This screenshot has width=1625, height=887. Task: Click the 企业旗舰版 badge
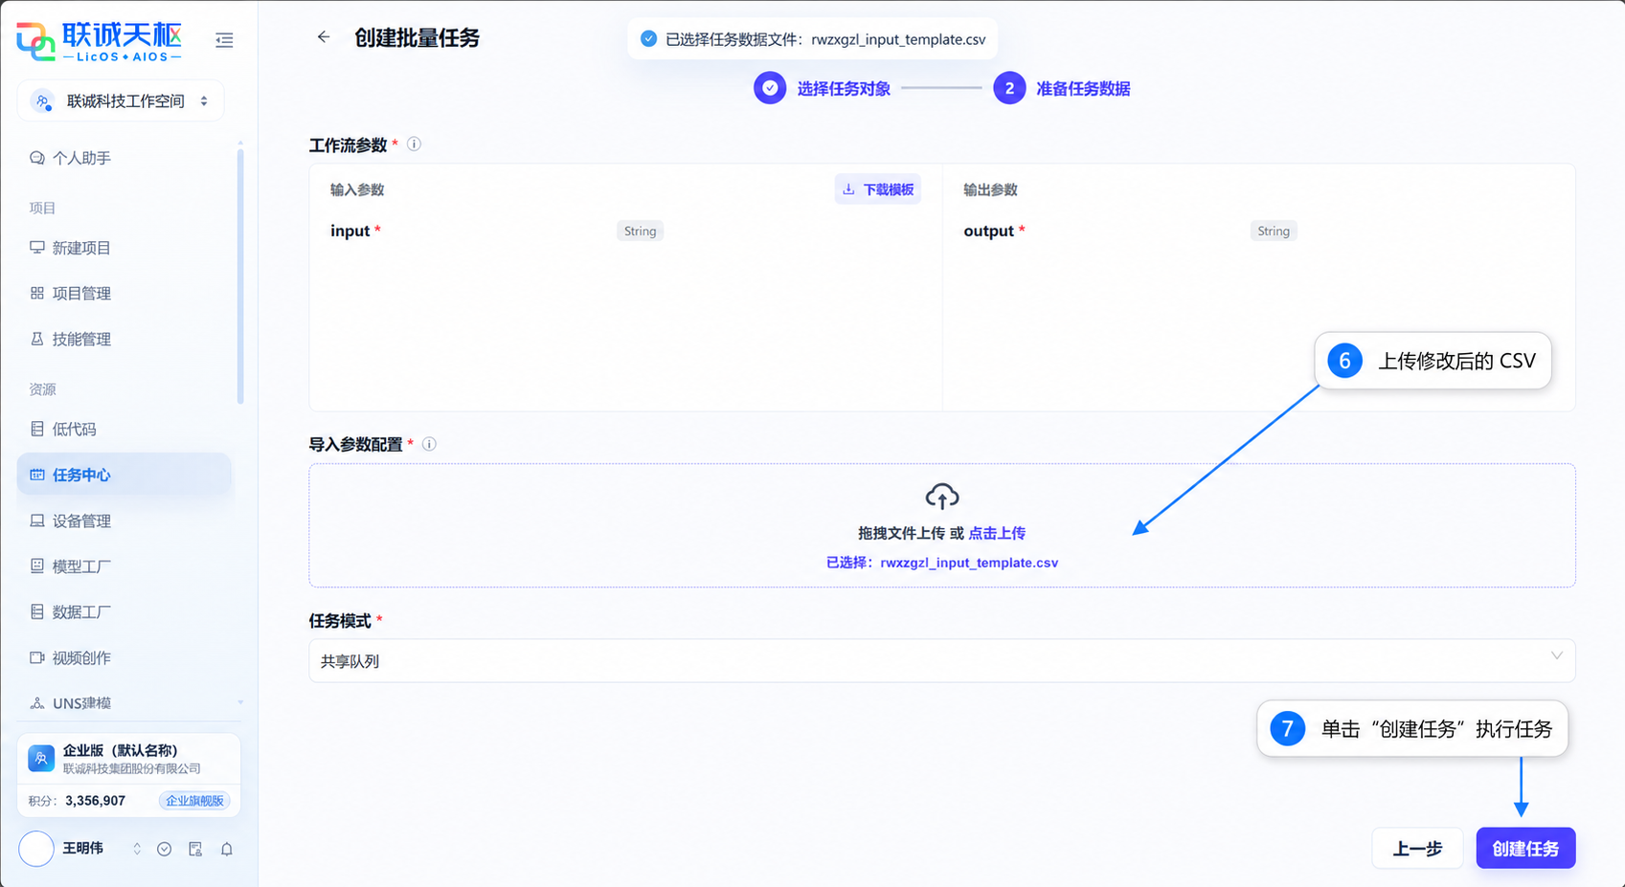195,801
